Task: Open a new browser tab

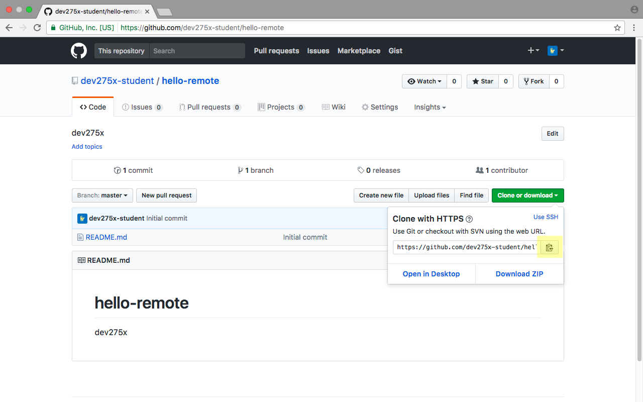Action: click(x=164, y=12)
